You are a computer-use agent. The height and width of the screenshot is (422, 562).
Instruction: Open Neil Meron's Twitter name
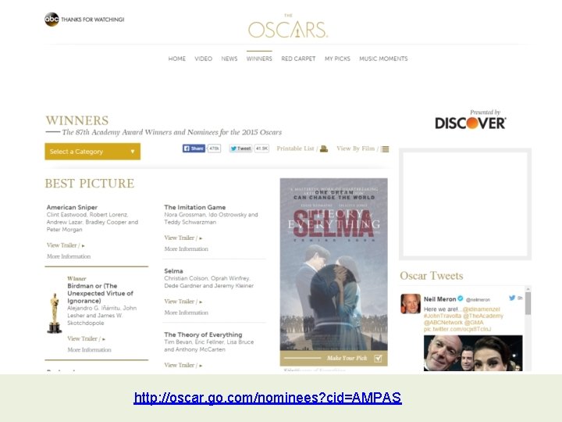tap(439, 299)
